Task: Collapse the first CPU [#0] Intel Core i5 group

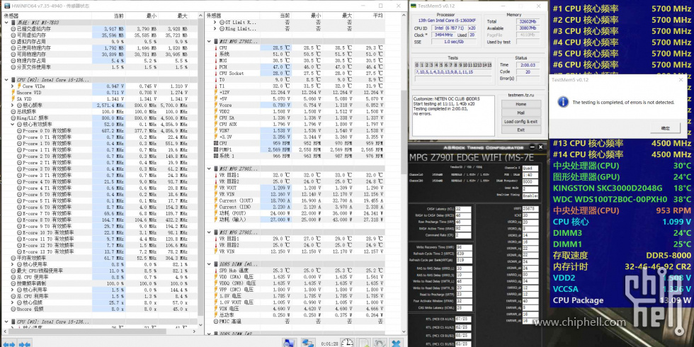Action: (6, 80)
